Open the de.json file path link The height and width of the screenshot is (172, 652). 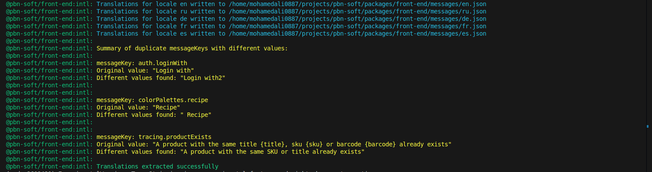click(x=358, y=19)
